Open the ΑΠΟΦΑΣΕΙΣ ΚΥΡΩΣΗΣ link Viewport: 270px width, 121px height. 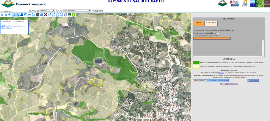[228, 84]
